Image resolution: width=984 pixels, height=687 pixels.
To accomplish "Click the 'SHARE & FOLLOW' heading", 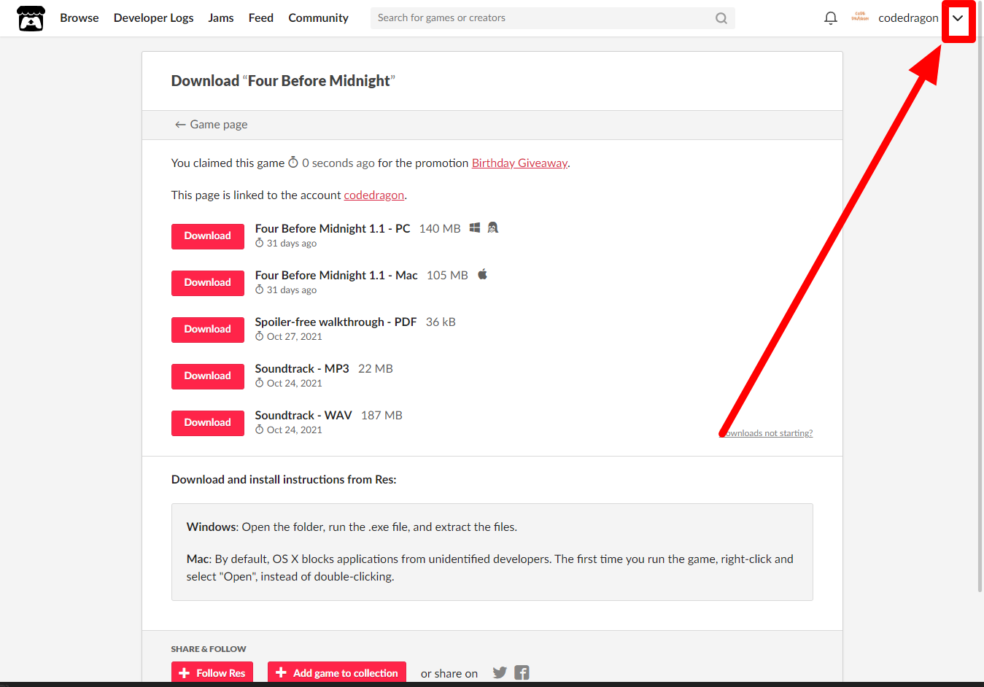I will point(209,649).
